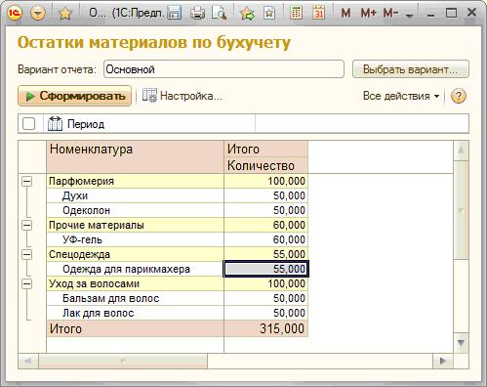The height and width of the screenshot is (387, 487).
Task: Print the report with printer icon
Action: tap(197, 14)
